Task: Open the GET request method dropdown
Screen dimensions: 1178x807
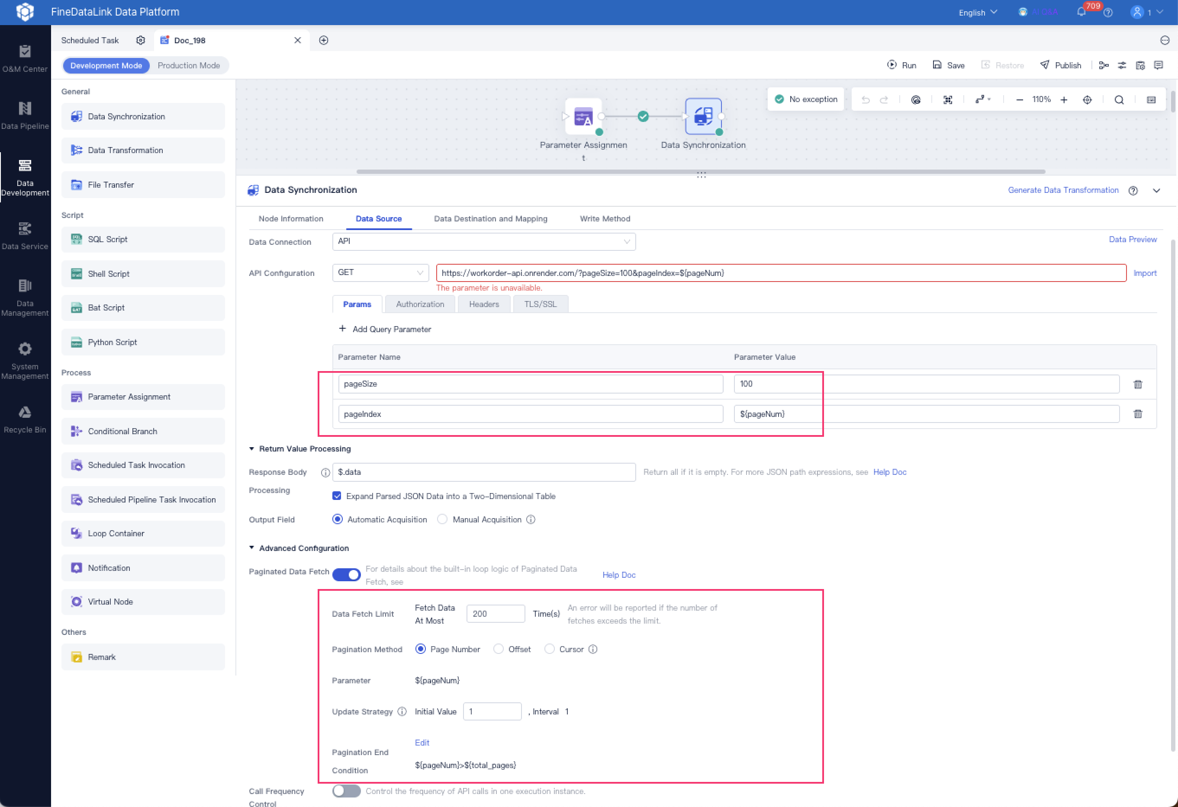Action: (381, 272)
